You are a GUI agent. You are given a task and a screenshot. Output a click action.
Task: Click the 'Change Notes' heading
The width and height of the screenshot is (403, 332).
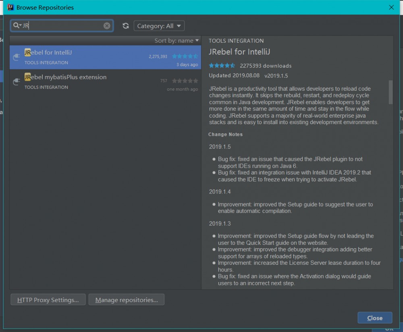click(225, 135)
